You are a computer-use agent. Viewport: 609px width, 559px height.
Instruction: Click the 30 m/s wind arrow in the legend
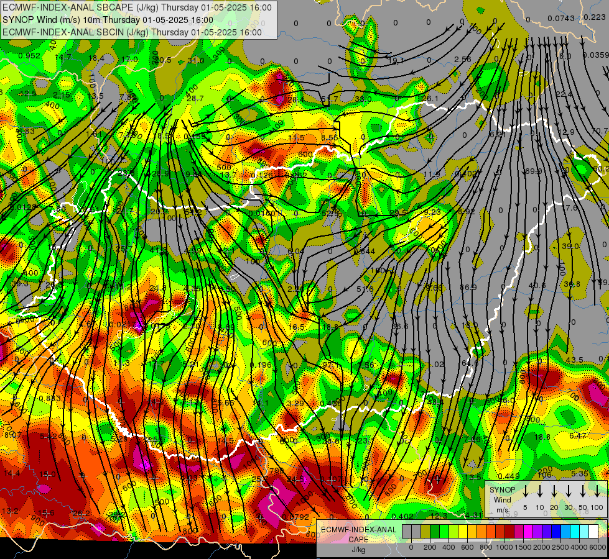tap(569, 491)
